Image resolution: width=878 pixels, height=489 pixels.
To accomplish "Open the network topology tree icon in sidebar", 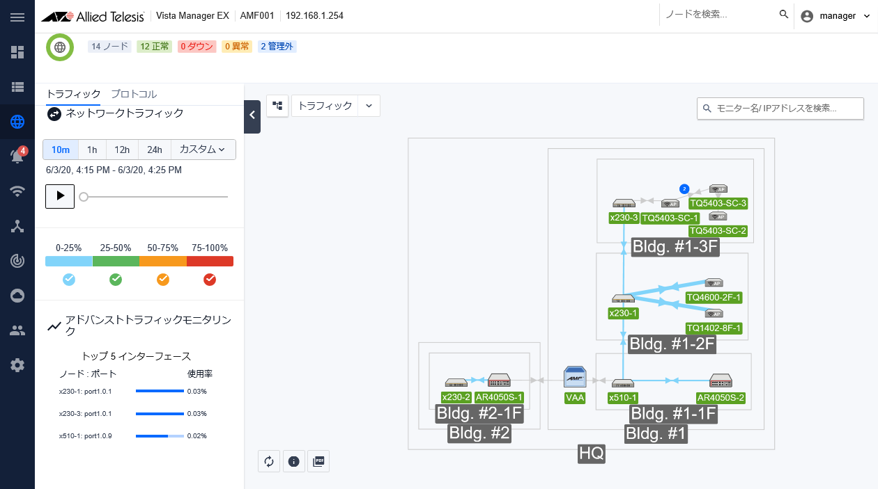I will (x=17, y=226).
